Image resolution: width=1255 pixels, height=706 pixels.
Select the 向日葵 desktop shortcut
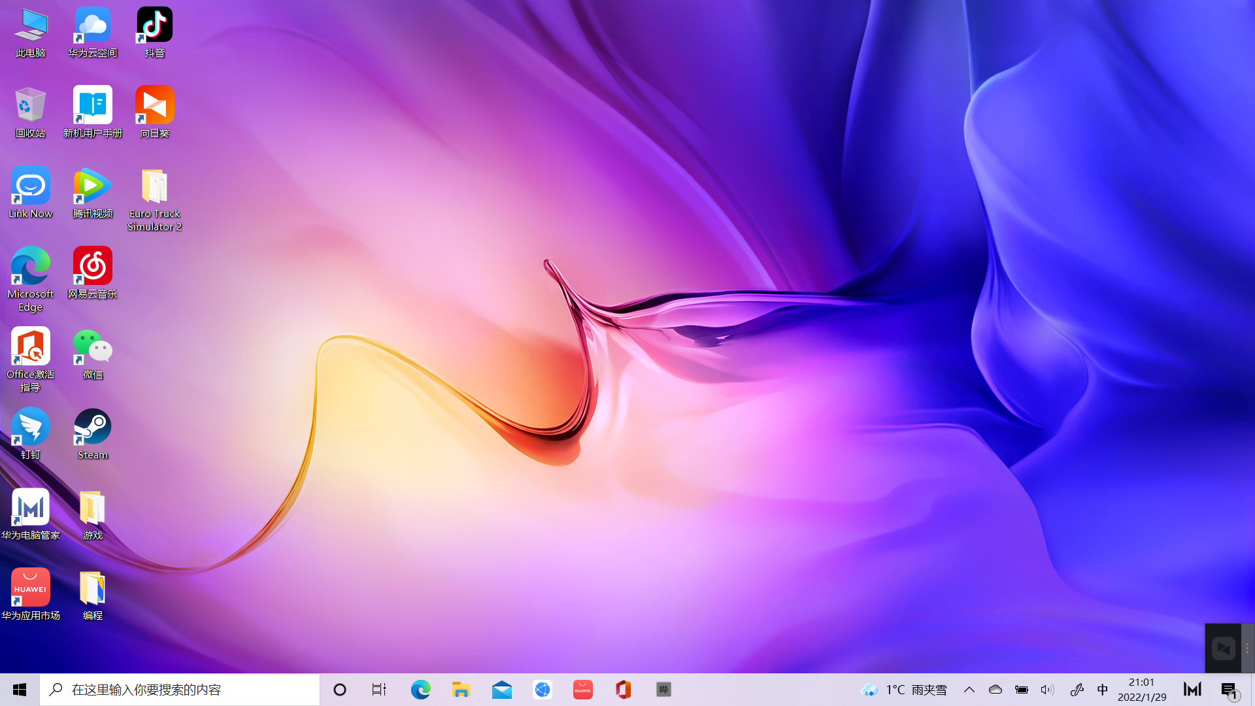pos(155,112)
